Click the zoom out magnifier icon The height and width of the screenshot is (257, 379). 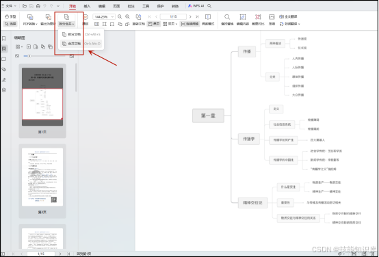click(x=120, y=16)
